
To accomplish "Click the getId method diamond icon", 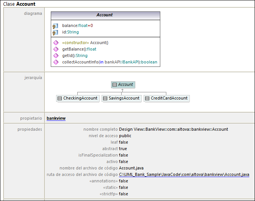I will coord(56,56).
